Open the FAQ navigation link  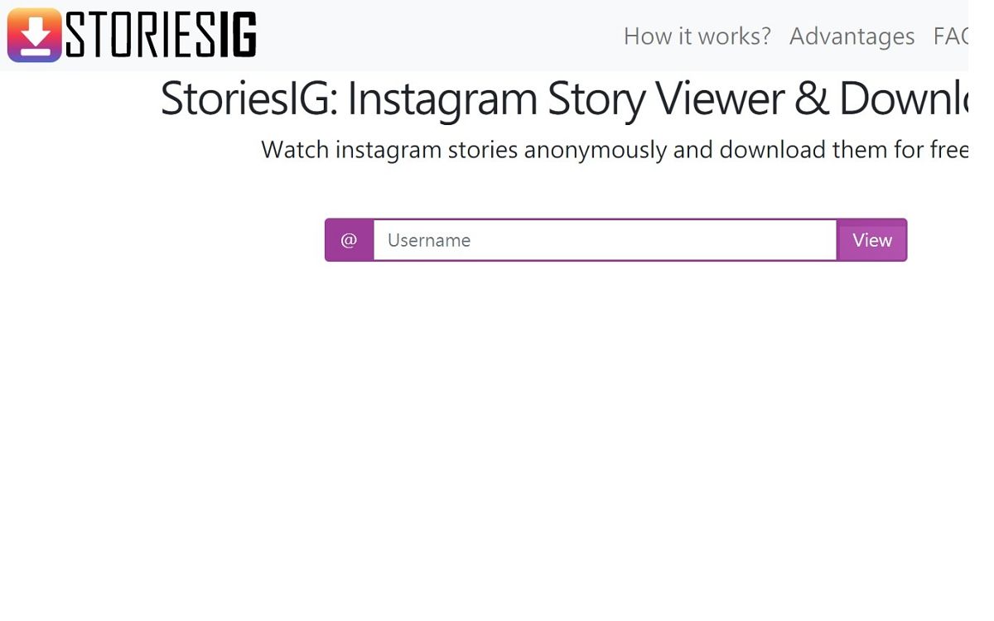[x=951, y=36]
